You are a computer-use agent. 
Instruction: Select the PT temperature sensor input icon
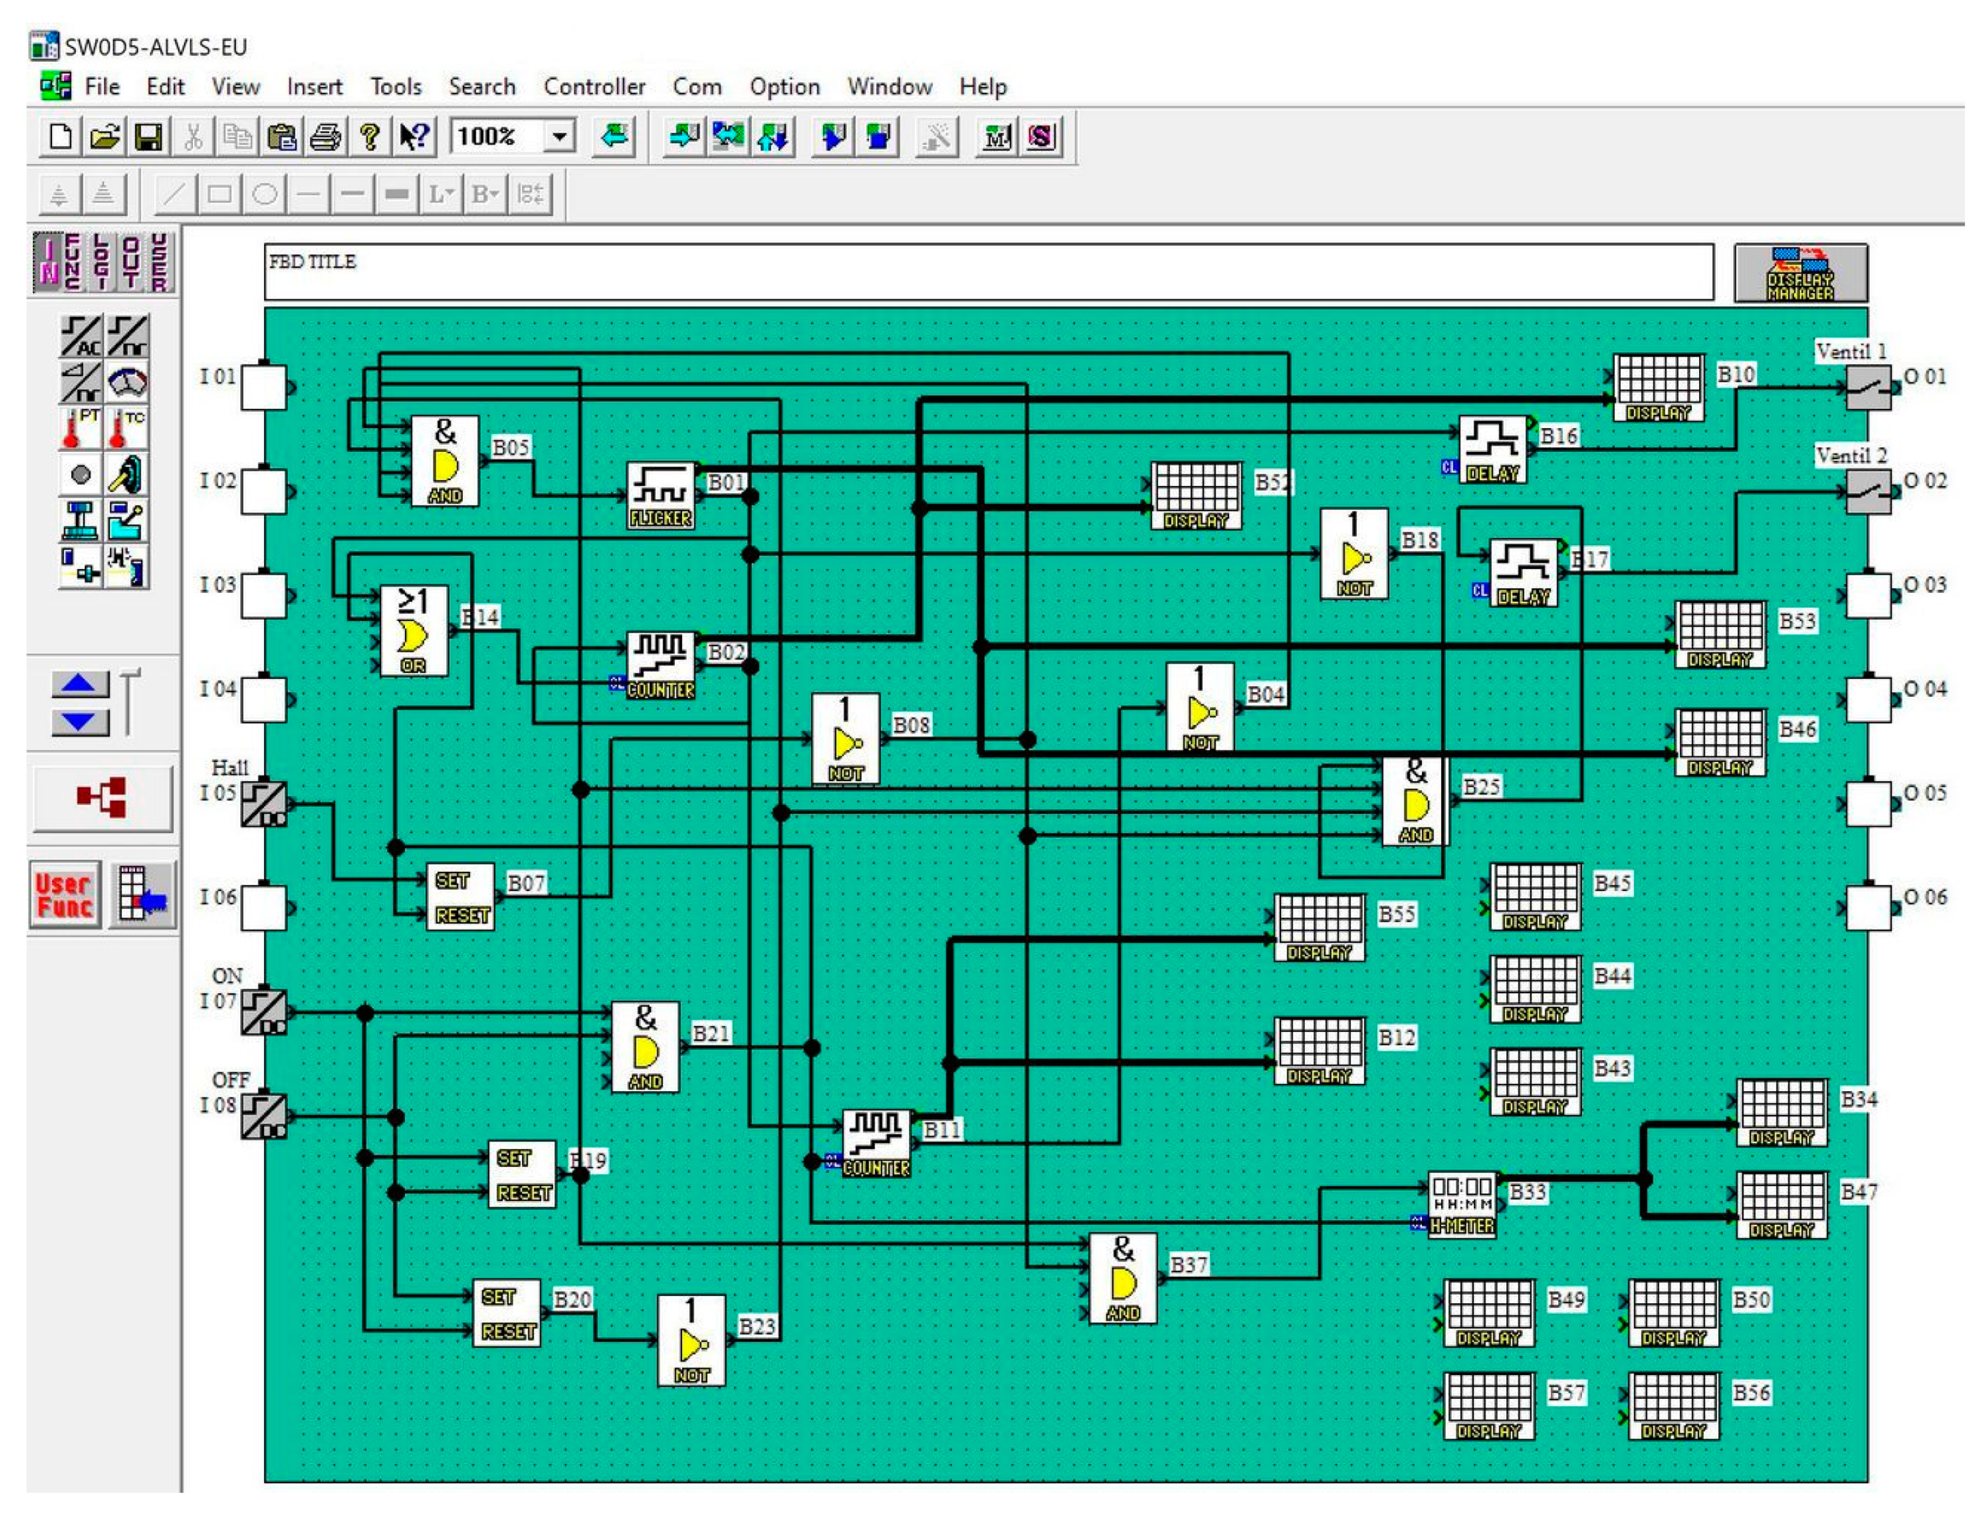[80, 429]
